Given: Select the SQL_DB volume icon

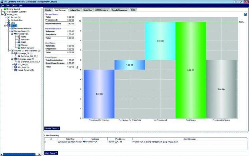Looking at the screenshot, I should pos(16,64).
